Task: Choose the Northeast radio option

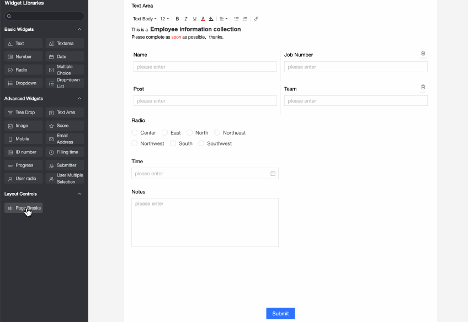Action: click(x=217, y=133)
